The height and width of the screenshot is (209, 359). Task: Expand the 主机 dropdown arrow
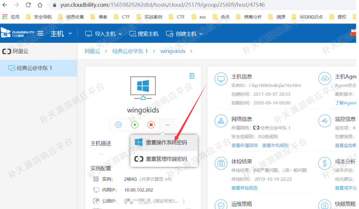click(70, 33)
